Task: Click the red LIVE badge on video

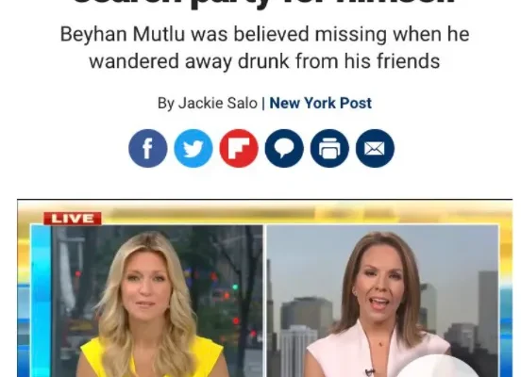Action: click(x=73, y=219)
